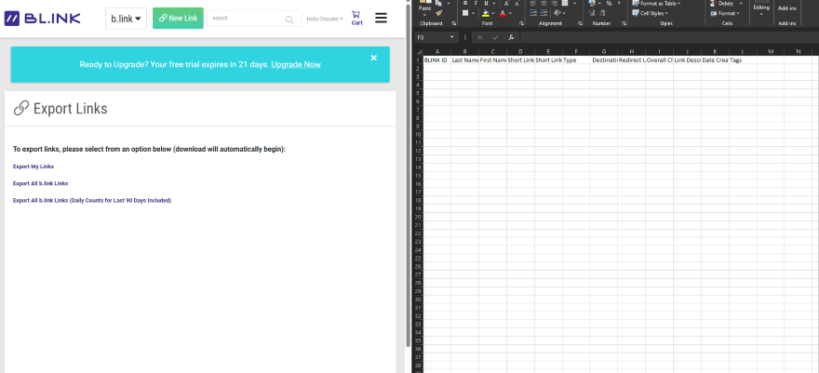Open the shopping Cart
The height and width of the screenshot is (373, 819).
point(356,18)
